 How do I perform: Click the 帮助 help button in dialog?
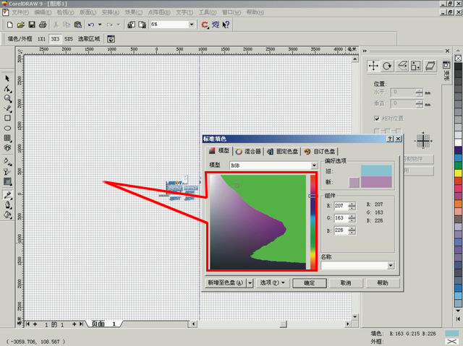tap(383, 283)
